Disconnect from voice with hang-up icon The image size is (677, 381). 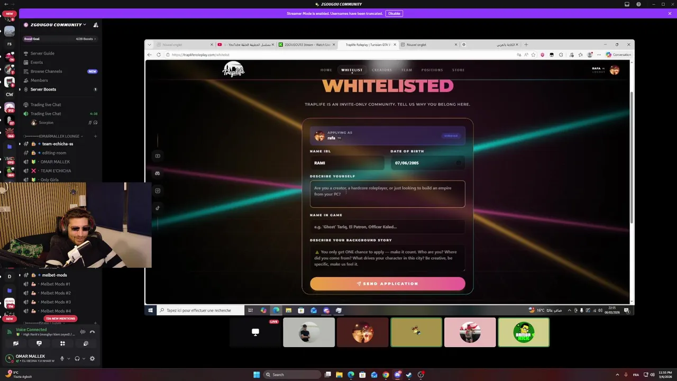[x=92, y=332]
